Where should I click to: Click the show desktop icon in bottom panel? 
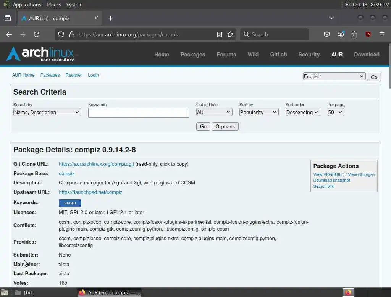click(x=5, y=292)
